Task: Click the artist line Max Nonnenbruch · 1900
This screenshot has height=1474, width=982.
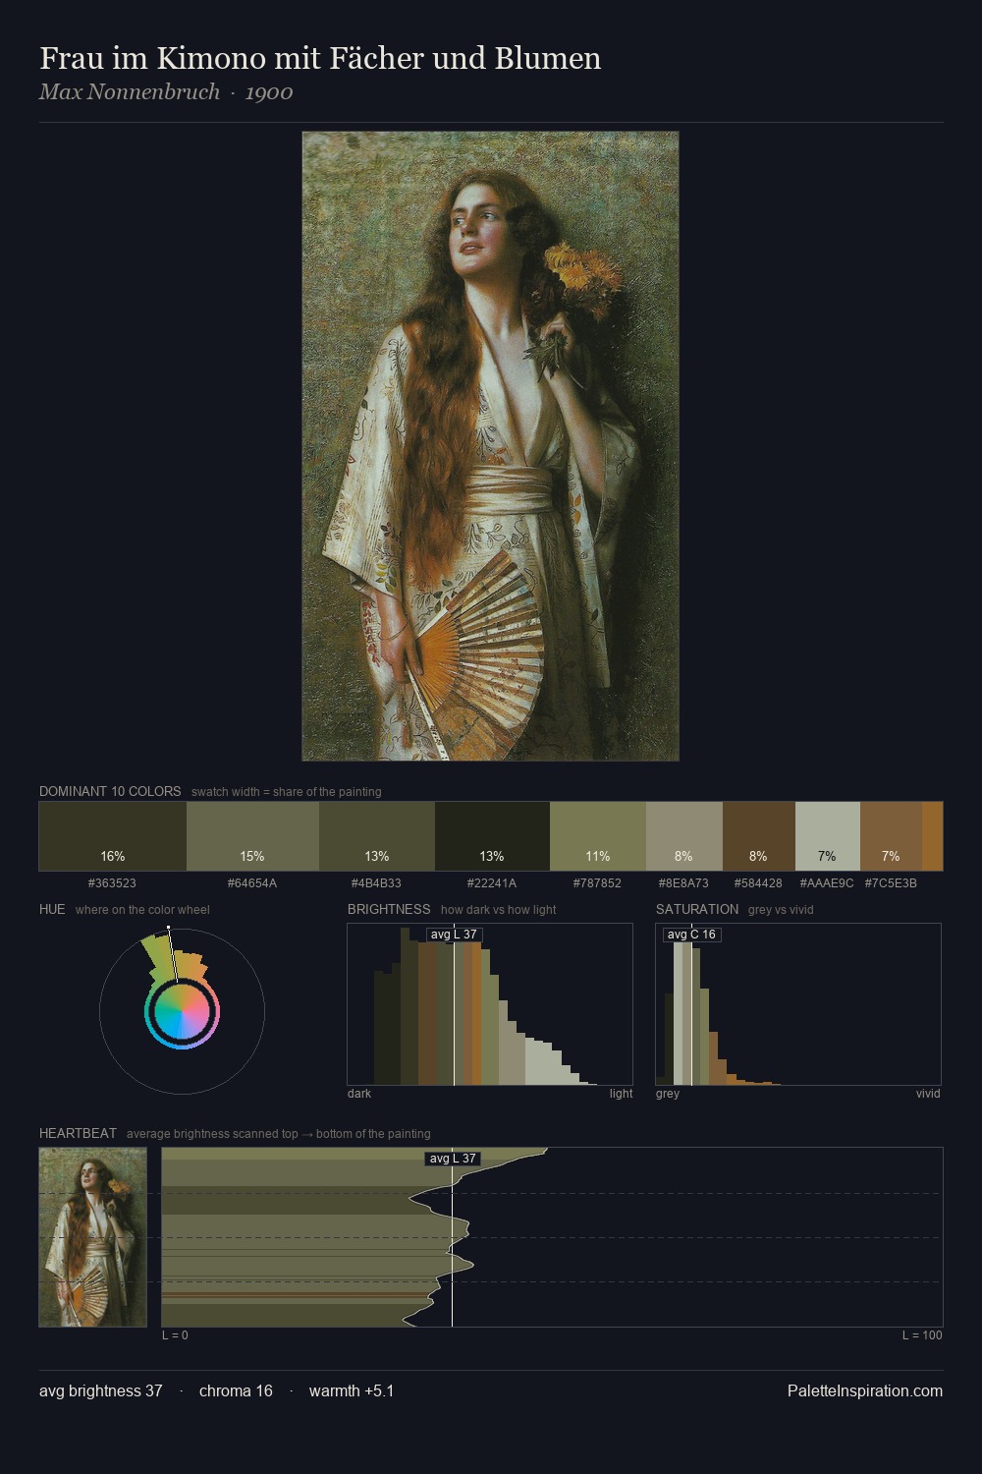Action: point(166,92)
